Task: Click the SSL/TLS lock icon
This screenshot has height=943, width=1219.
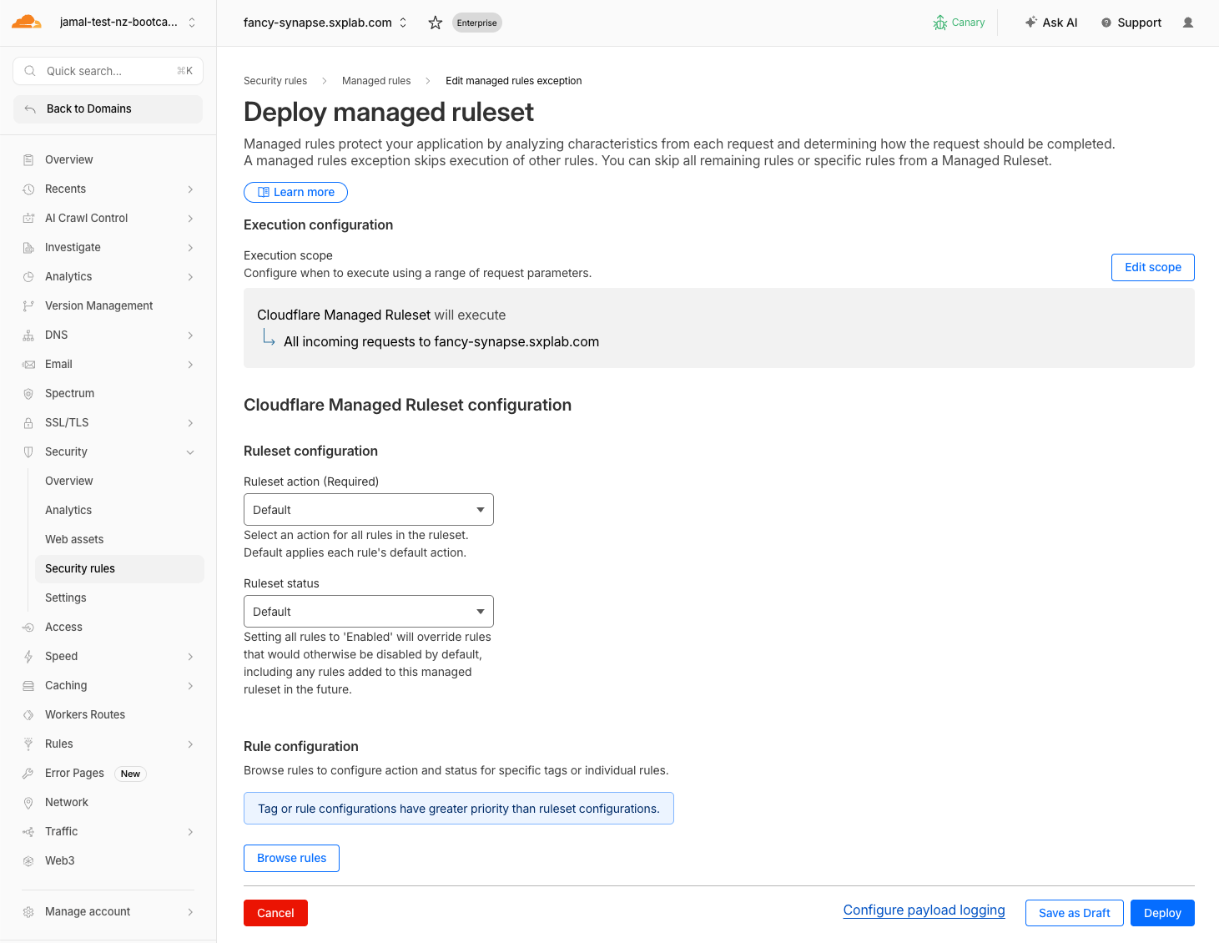Action: click(28, 422)
